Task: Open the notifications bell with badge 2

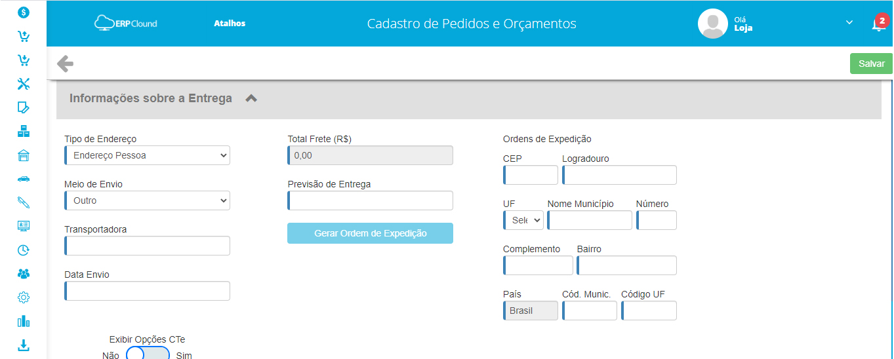Action: (878, 24)
